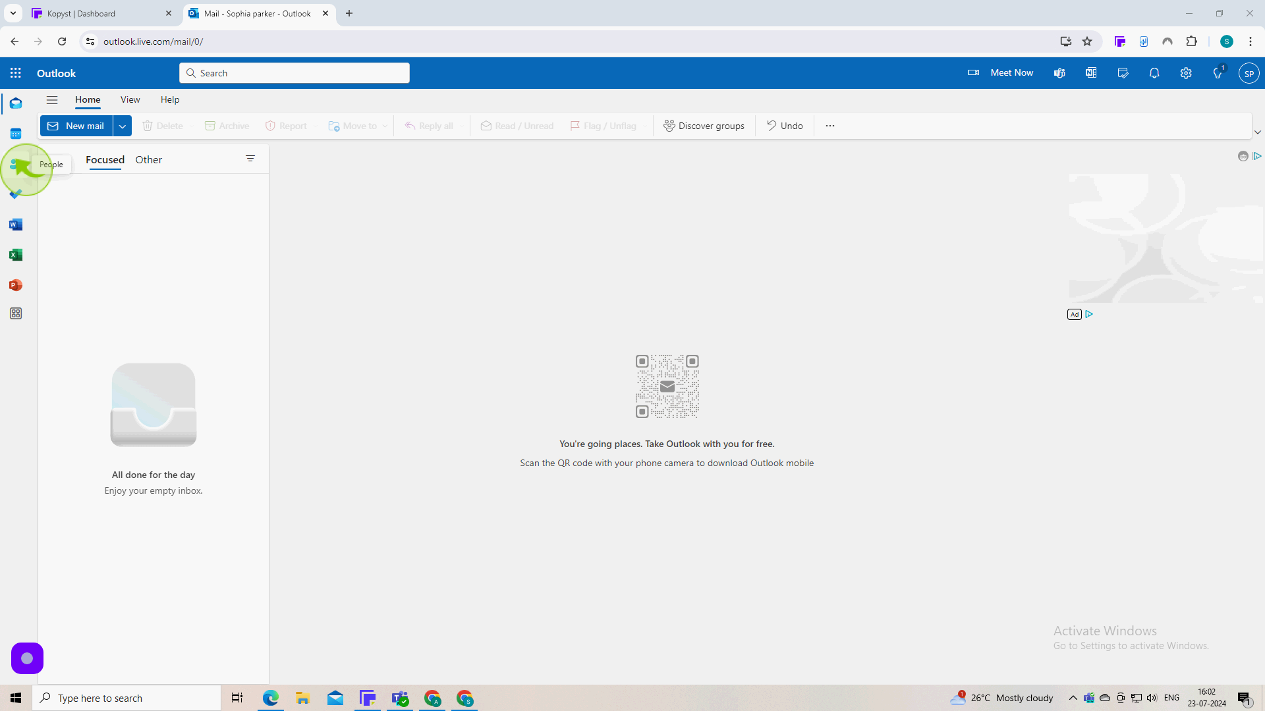Switch to the Help ribbon tab
The width and height of the screenshot is (1265, 711).
(x=170, y=100)
